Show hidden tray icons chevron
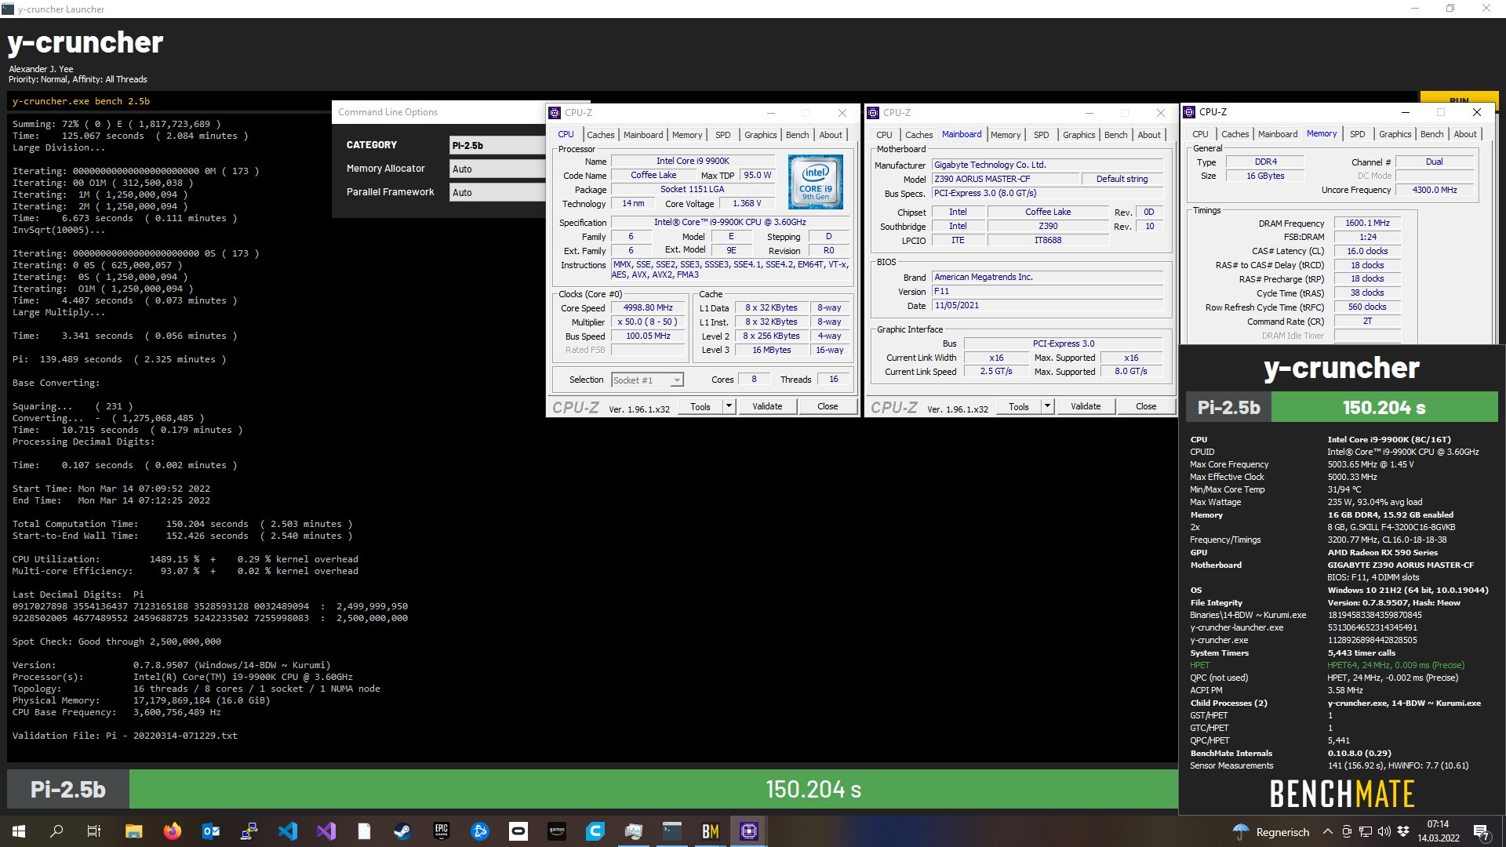 coord(1327,831)
